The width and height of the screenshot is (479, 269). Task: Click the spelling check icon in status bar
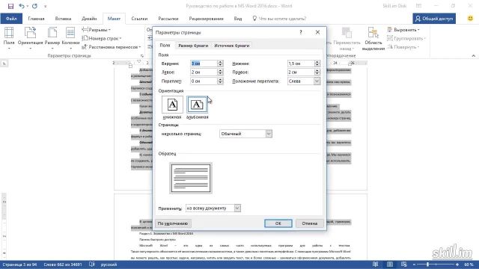click(x=91, y=265)
